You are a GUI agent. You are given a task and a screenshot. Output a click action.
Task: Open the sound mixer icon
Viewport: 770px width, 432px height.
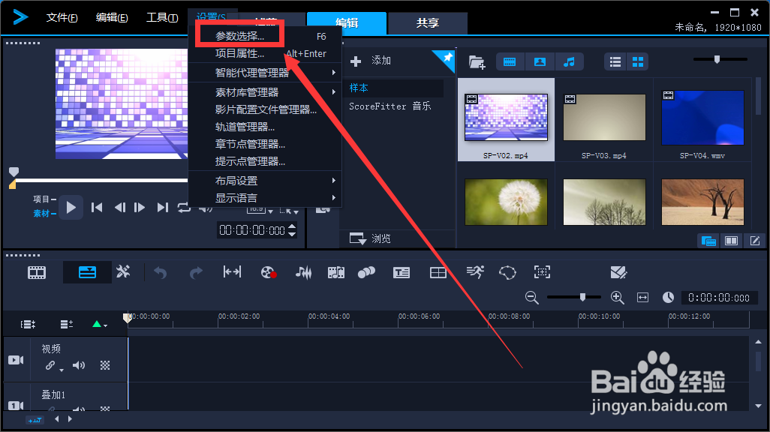pos(303,272)
